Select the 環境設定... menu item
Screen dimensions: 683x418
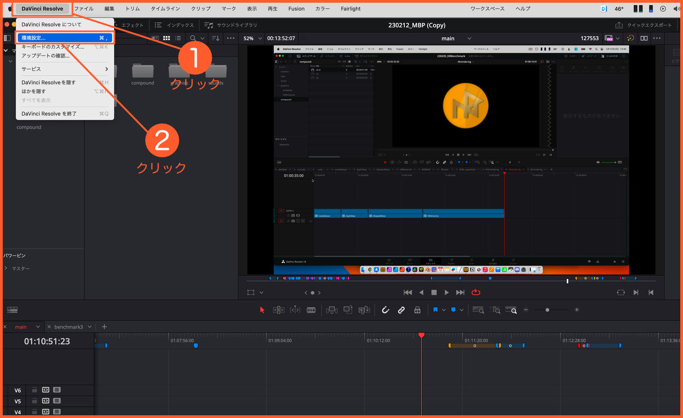tap(65, 38)
